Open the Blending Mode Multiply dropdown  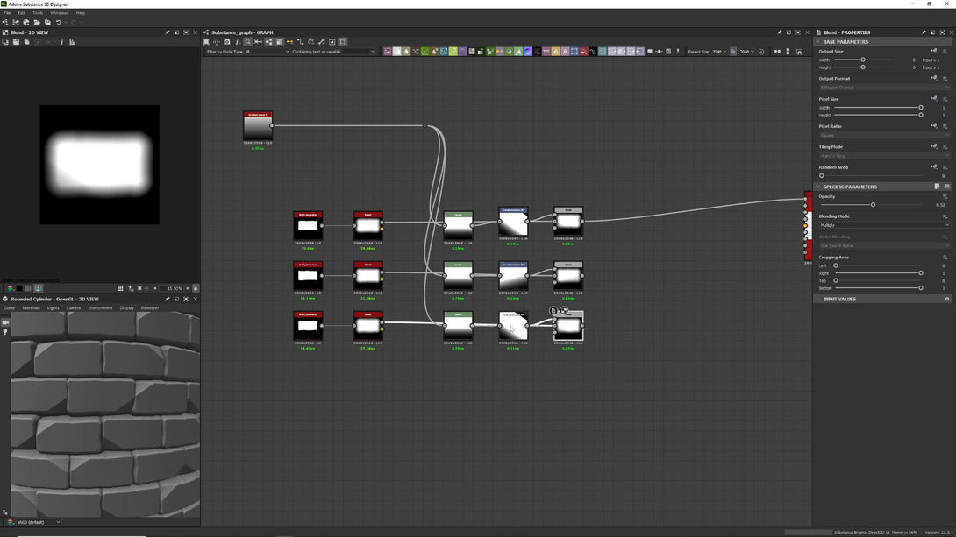(884, 225)
